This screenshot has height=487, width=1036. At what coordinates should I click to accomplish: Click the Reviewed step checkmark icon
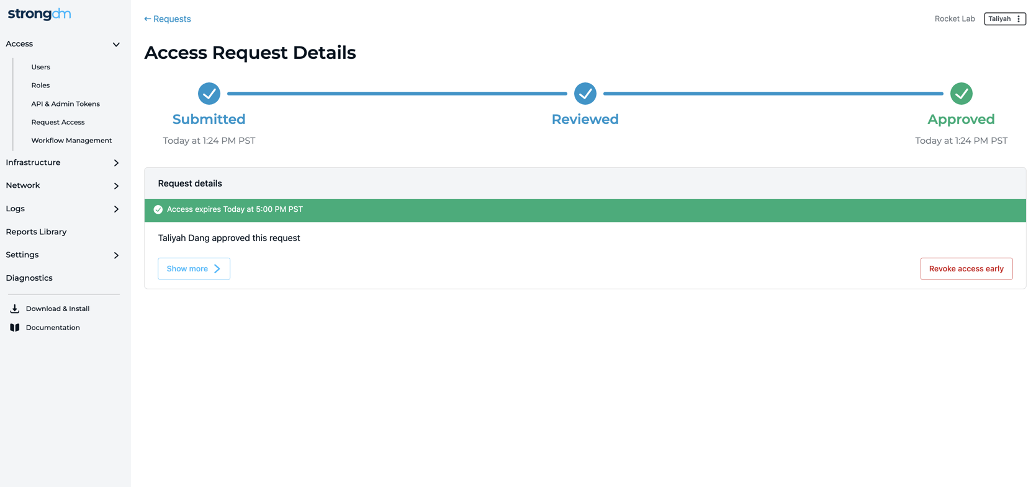pos(585,94)
